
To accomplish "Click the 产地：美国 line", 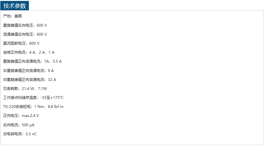I will point(12,16).
